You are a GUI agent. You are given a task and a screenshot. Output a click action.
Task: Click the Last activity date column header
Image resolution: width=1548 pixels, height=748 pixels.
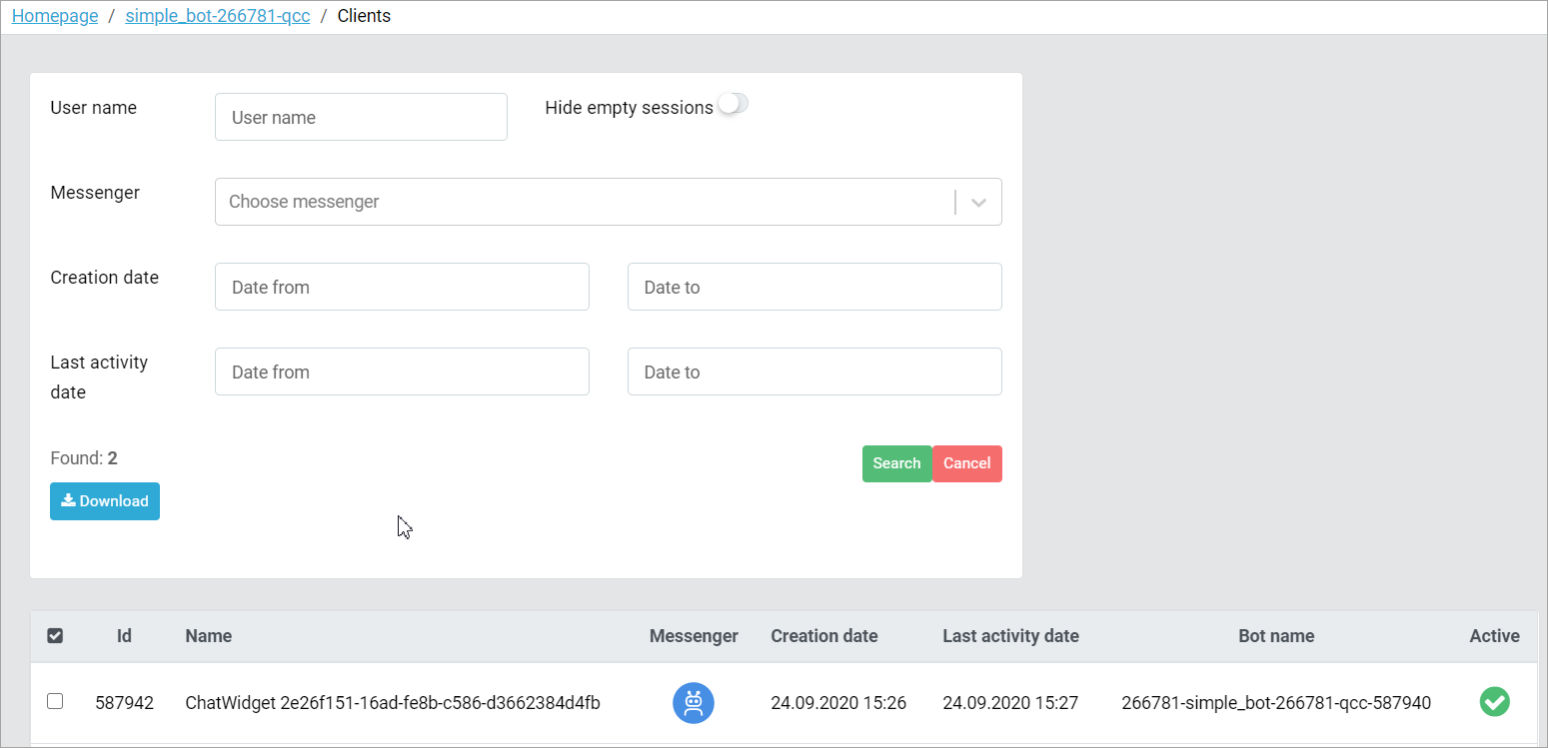pos(1010,636)
